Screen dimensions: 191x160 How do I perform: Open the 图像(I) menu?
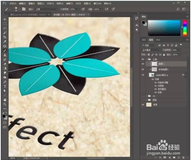coord(31,3)
